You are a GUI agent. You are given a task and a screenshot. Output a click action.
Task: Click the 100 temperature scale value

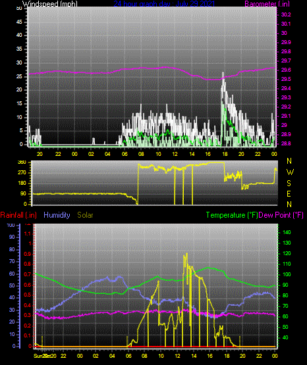click(287, 274)
